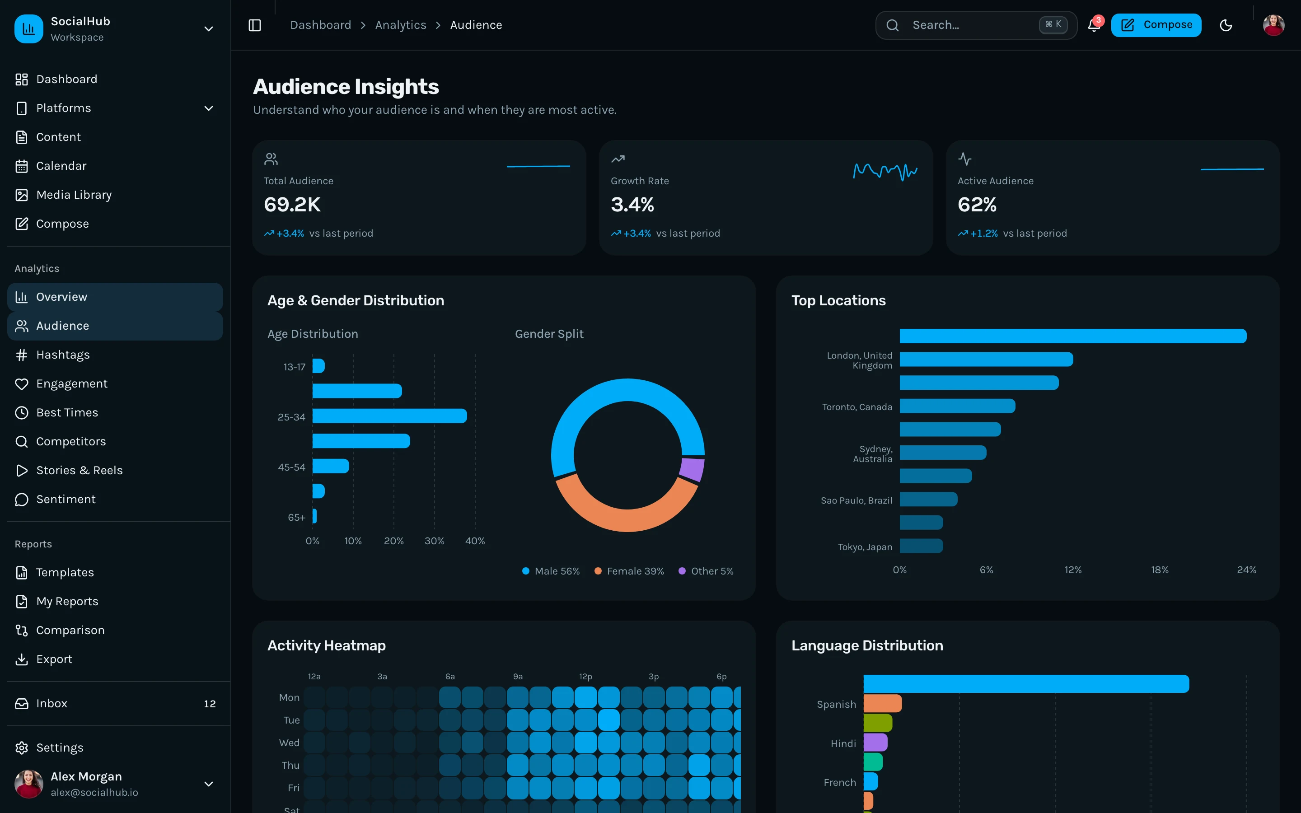1301x813 pixels.
Task: Select Overview under Analytics
Action: (x=115, y=297)
